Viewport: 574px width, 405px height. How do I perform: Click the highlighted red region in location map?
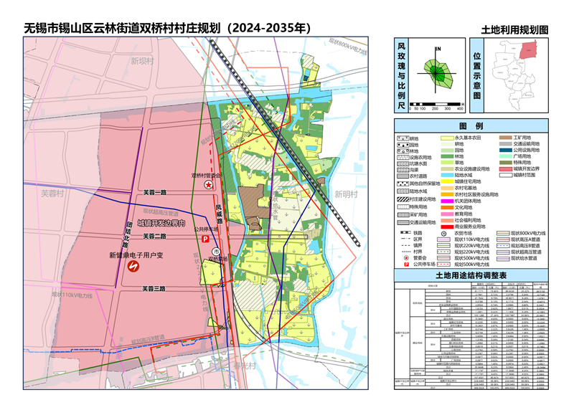527,50
